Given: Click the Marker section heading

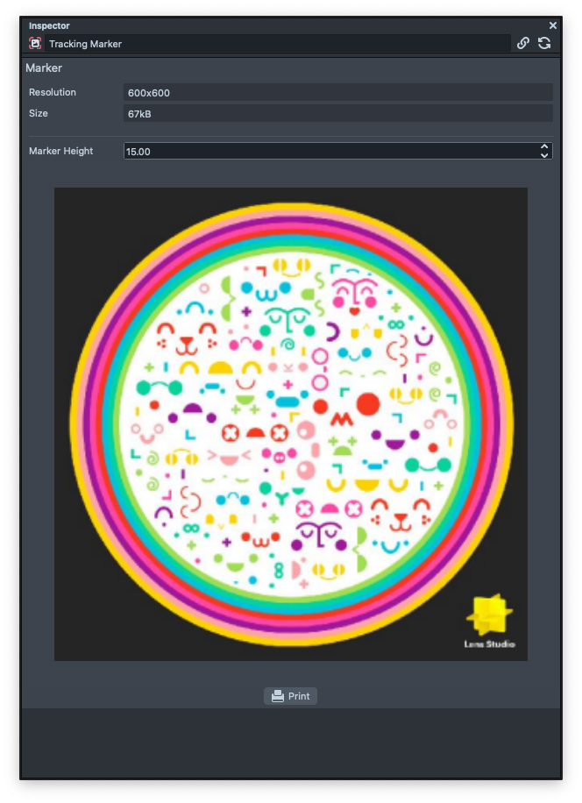Looking at the screenshot, I should pyautogui.click(x=44, y=68).
